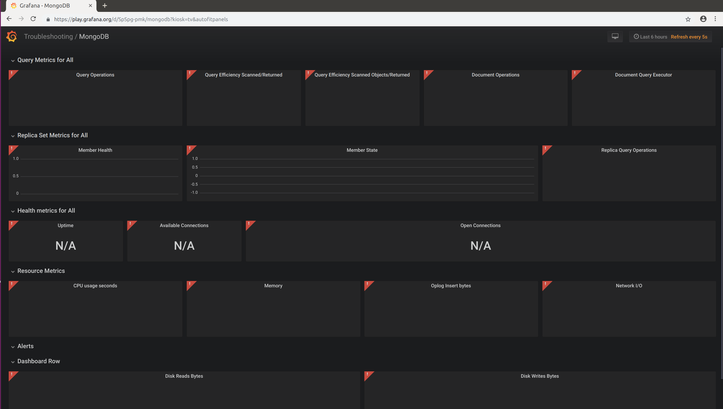This screenshot has height=409, width=723.
Task: Open the CPU usage seconds panel menu
Action: click(95, 286)
